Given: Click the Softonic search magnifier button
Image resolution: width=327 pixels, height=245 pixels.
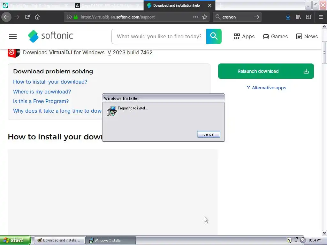Looking at the screenshot, I should [x=214, y=36].
